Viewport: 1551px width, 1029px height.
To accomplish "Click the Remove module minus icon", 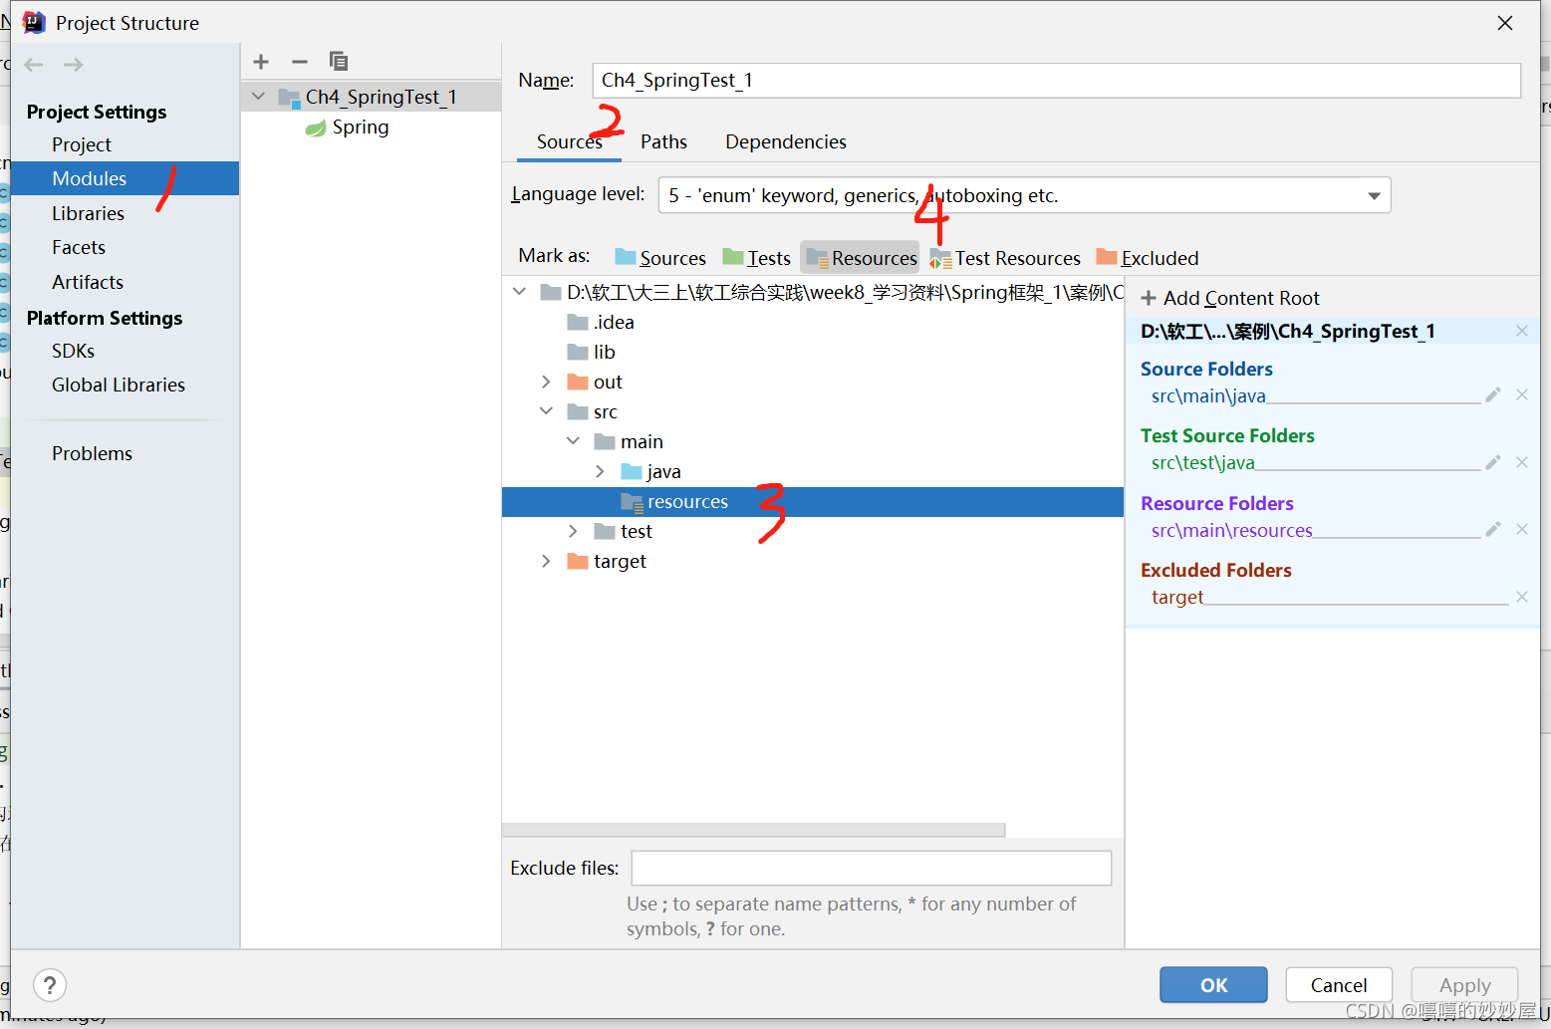I will (300, 62).
